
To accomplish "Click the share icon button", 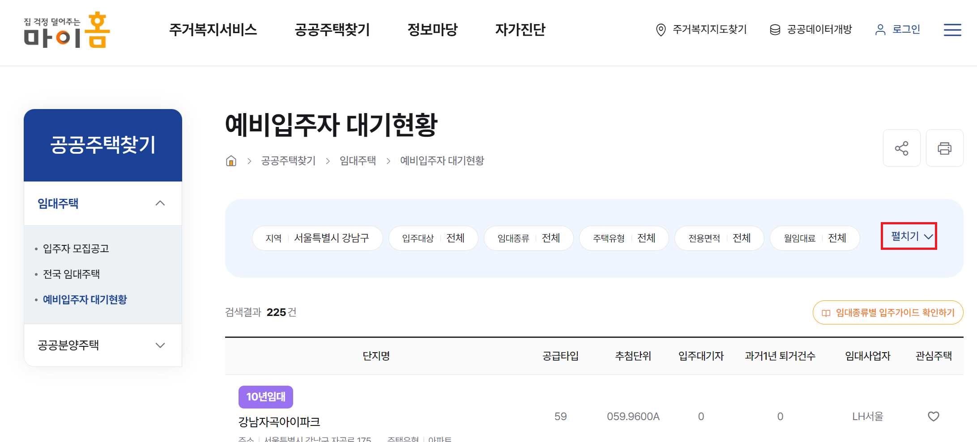I will coord(901,148).
